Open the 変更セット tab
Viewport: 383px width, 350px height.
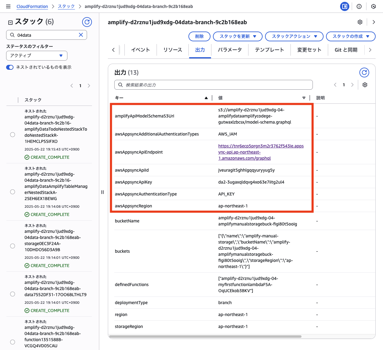click(309, 50)
